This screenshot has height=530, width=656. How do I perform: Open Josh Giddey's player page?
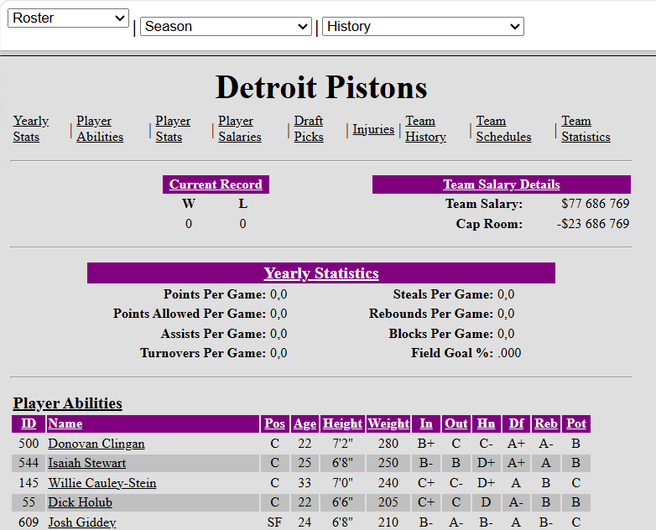point(81,522)
